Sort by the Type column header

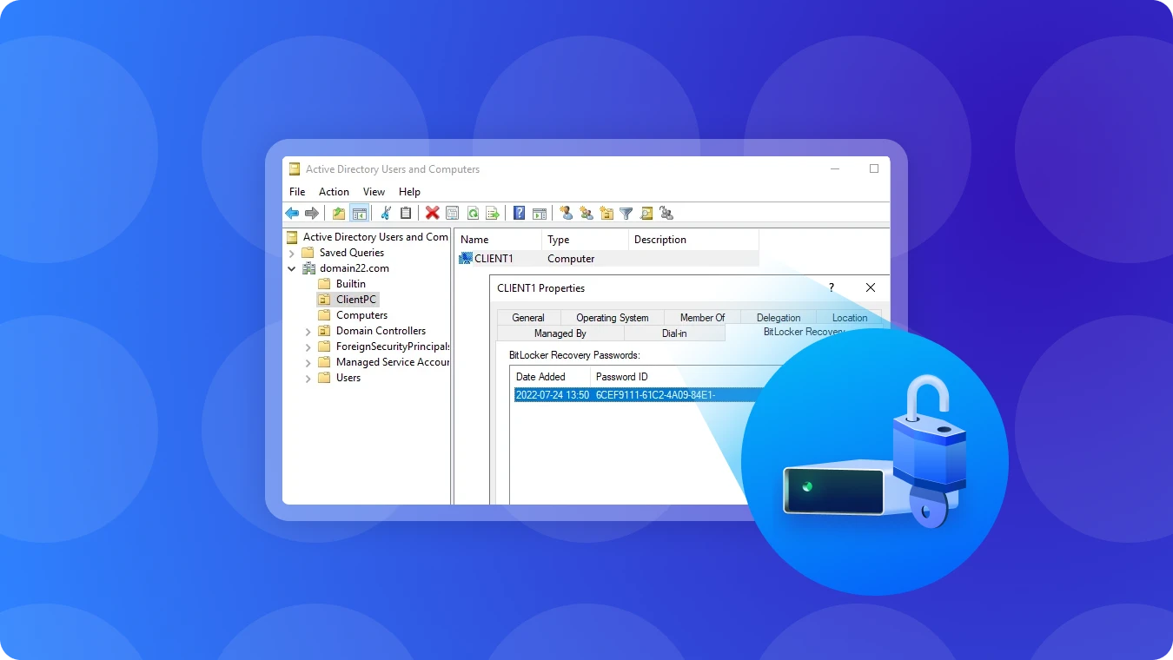(585, 240)
